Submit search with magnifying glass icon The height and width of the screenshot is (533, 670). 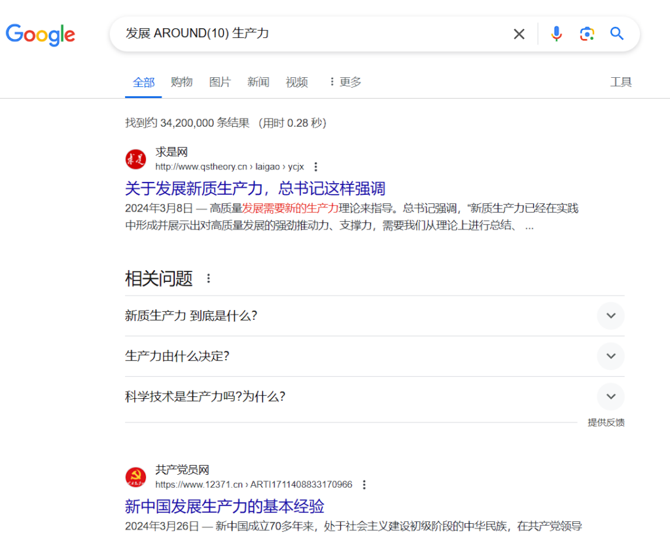[616, 33]
